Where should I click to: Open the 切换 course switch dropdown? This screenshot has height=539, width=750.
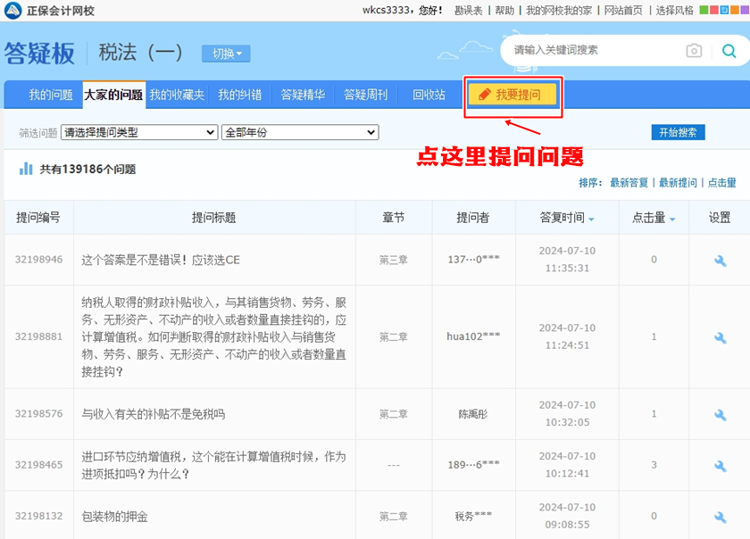tap(226, 54)
